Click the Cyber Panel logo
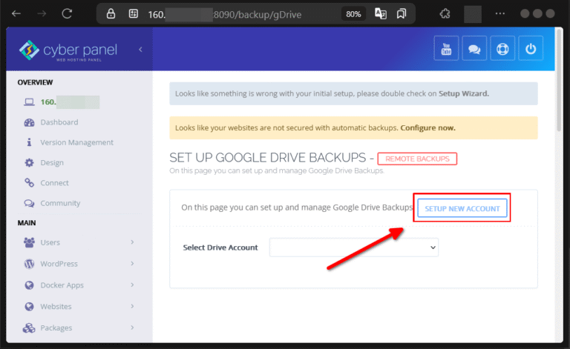Screen dimensions: 570x349 click(x=68, y=50)
